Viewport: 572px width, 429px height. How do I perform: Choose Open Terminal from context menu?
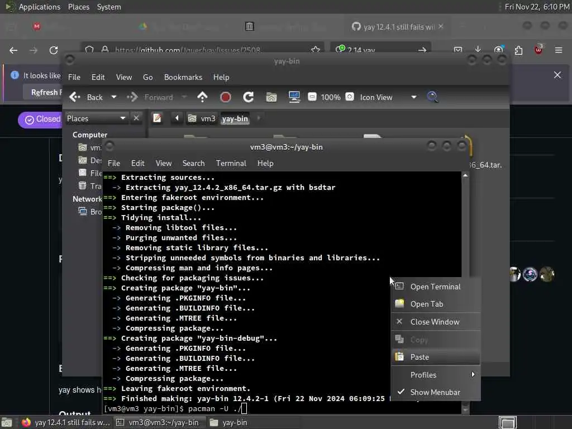point(436,287)
